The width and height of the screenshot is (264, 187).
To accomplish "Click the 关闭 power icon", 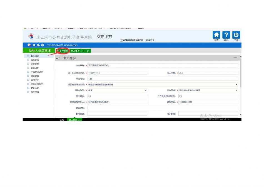I will point(236,35).
